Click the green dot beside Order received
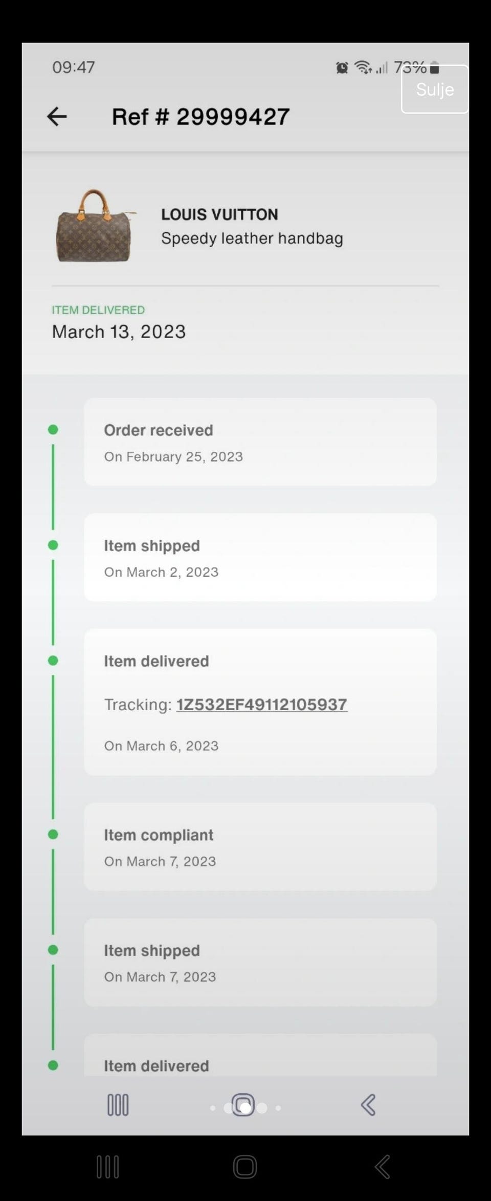 (53, 429)
